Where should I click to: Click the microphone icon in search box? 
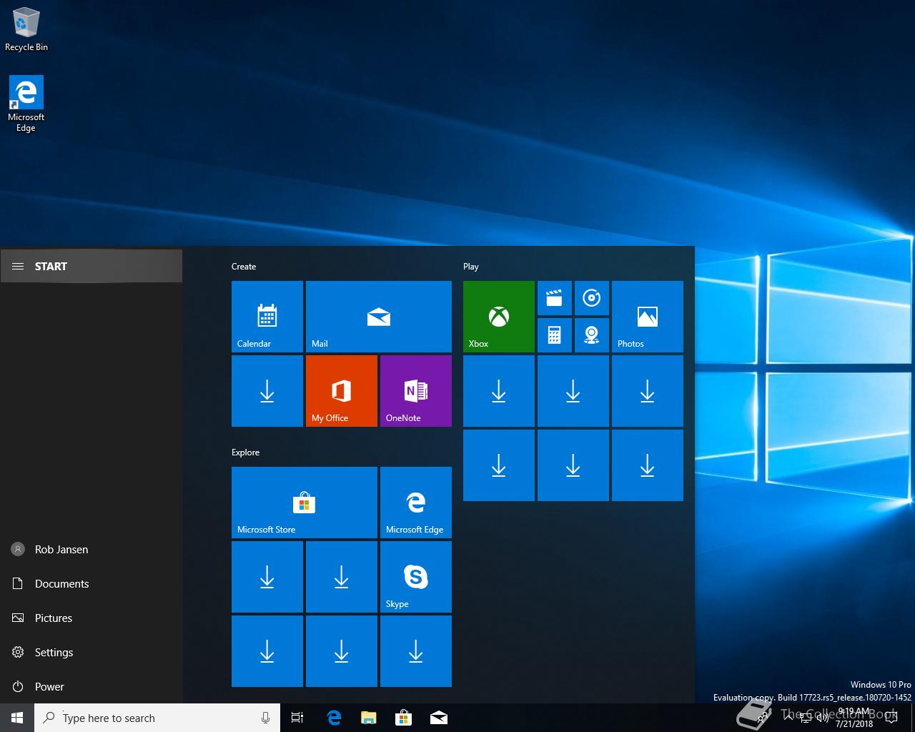(266, 718)
